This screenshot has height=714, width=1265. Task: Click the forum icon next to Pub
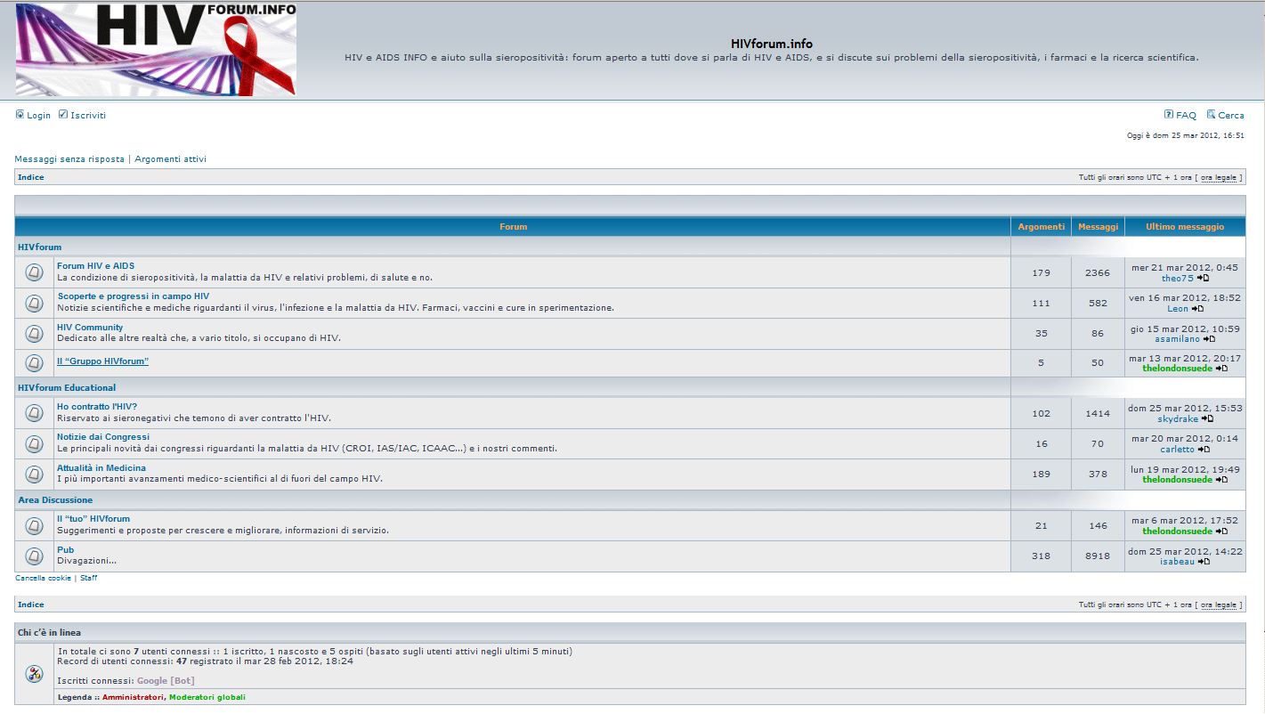tap(34, 556)
